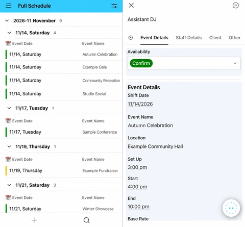Click the Shift Date value 11/14/2026
245x227 pixels.
pos(140,104)
